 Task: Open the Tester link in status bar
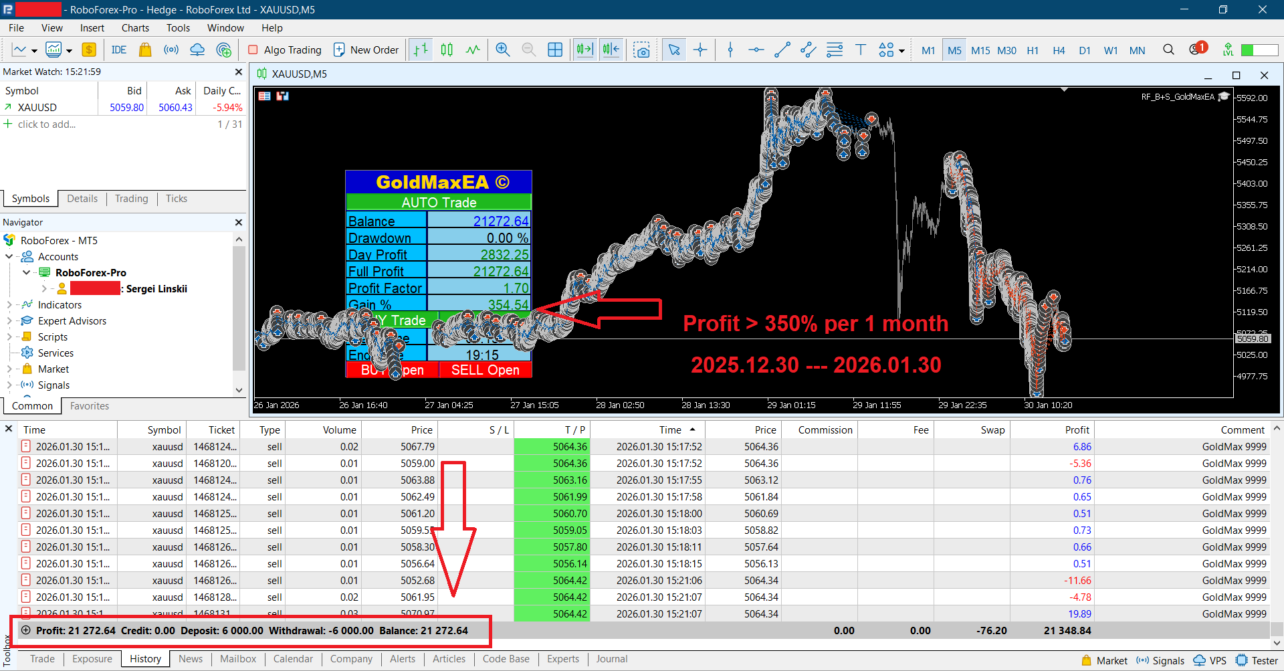(1257, 660)
